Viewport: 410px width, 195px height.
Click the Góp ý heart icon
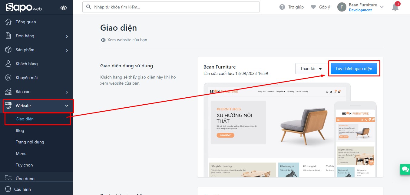tap(313, 7)
